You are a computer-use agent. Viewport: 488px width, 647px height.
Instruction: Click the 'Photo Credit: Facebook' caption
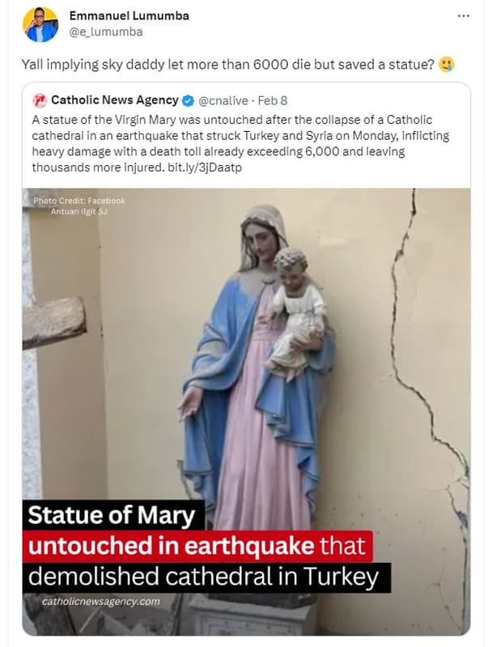(x=79, y=201)
